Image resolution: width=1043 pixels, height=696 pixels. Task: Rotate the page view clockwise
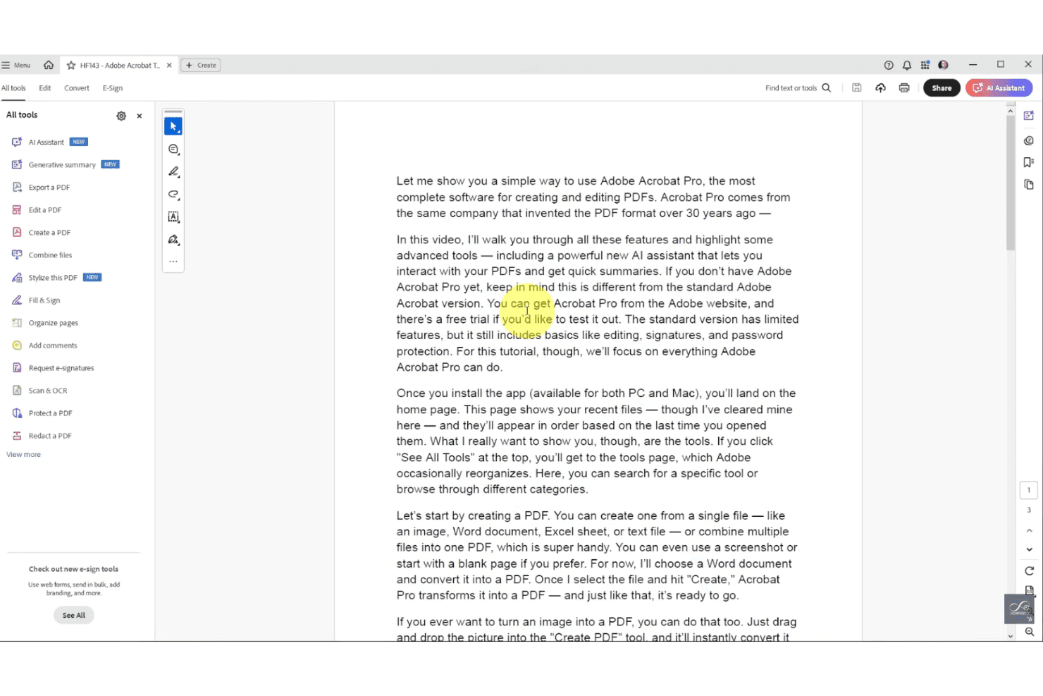coord(1029,570)
